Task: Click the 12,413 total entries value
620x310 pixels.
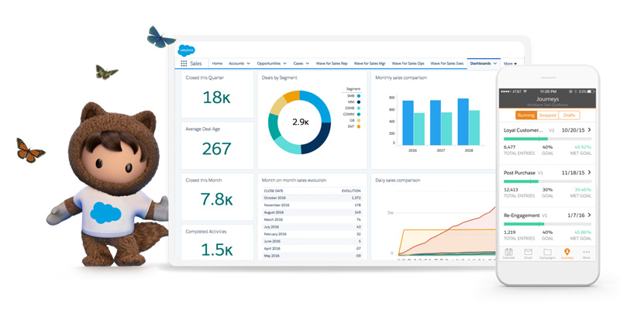Action: coord(511,189)
